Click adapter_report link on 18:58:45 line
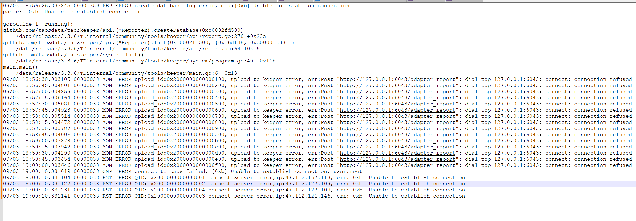Screen dimensions: 636x221 397,135
